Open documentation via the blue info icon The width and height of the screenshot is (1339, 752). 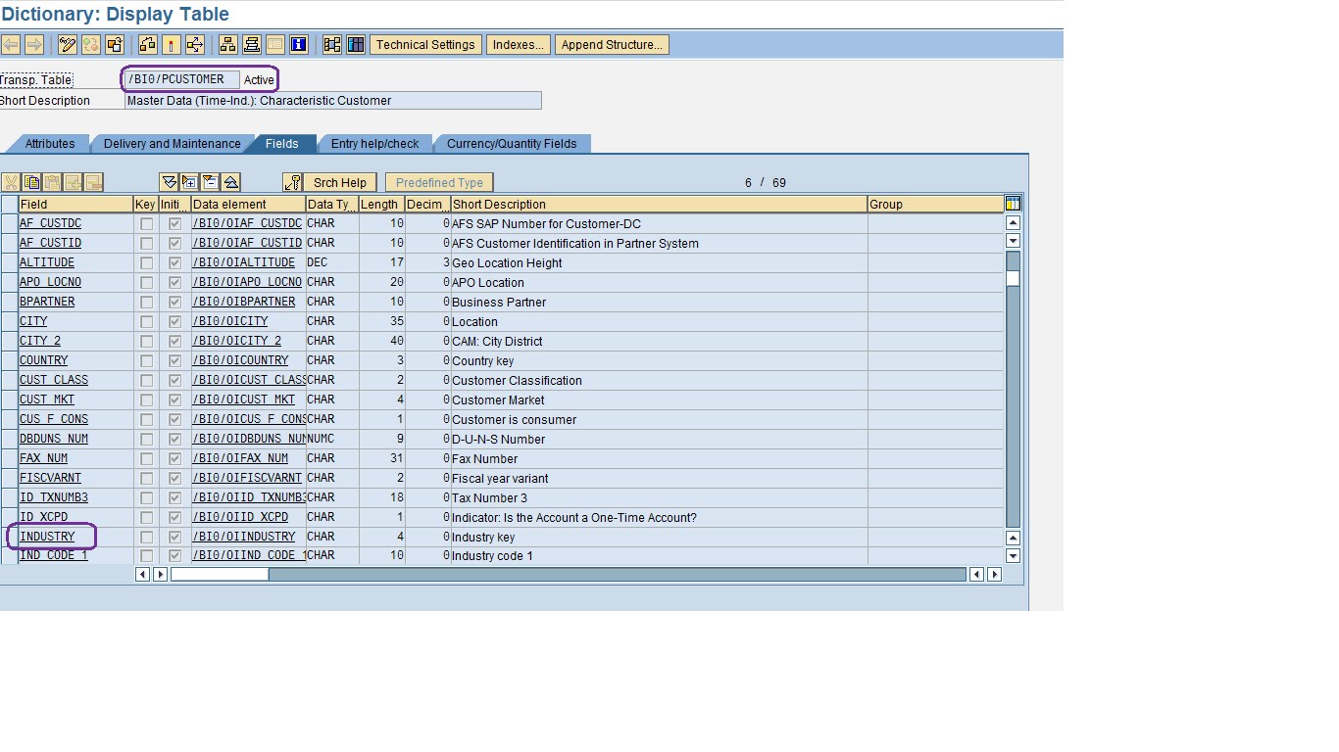click(x=300, y=44)
